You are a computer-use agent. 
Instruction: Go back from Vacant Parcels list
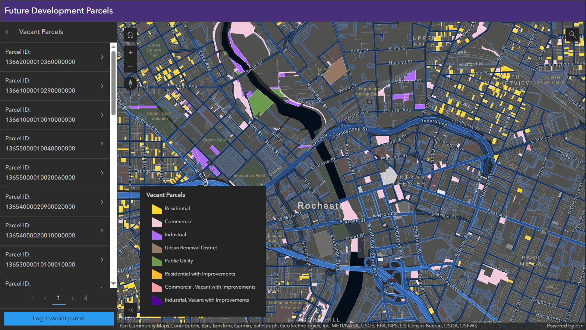point(7,32)
